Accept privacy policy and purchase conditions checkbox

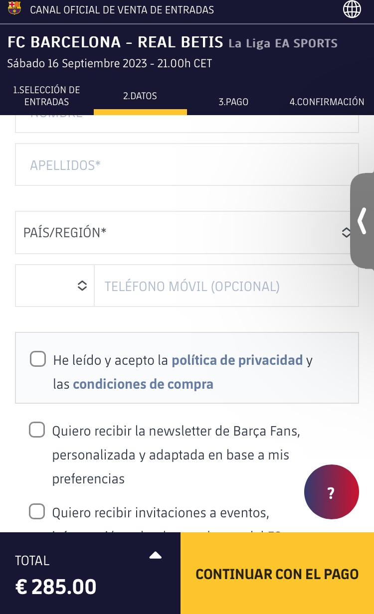point(38,359)
